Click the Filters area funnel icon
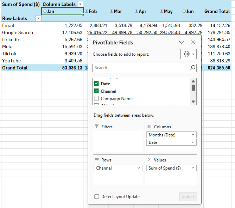Image resolution: width=235 pixels, height=208 pixels. (x=97, y=127)
